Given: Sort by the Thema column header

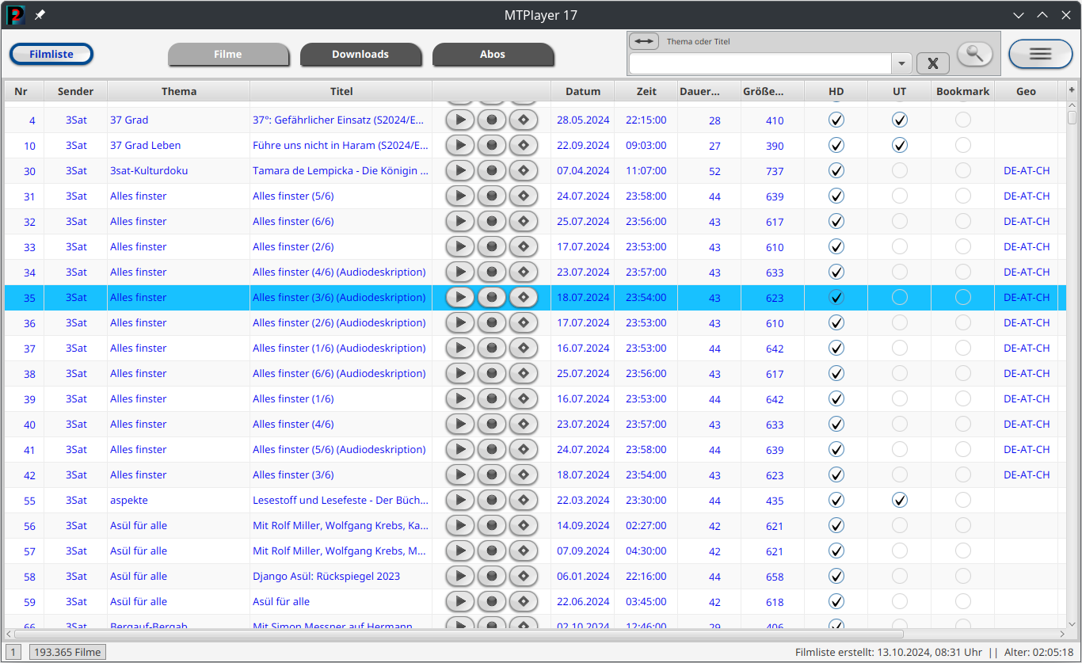Looking at the screenshot, I should [x=179, y=91].
